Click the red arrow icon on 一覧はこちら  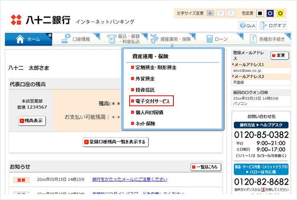click(x=193, y=167)
